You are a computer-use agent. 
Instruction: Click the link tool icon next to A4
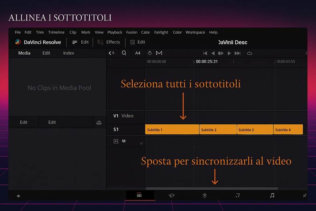click(149, 53)
